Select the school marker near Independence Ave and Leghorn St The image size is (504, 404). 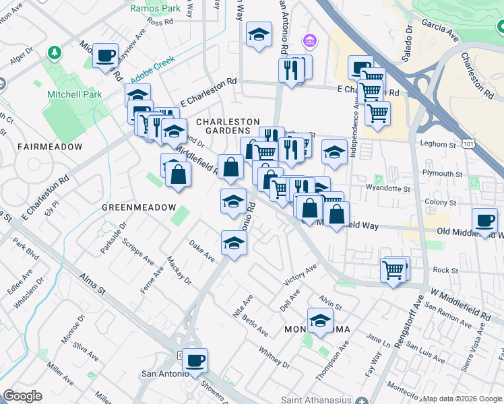tap(334, 153)
